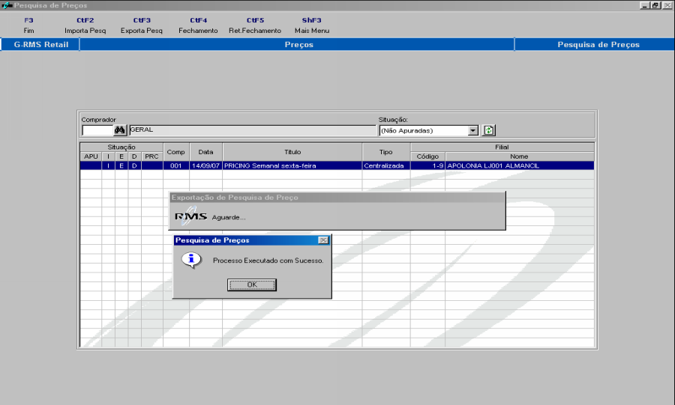
Task: Click the Titulo column header
Action: (292, 152)
